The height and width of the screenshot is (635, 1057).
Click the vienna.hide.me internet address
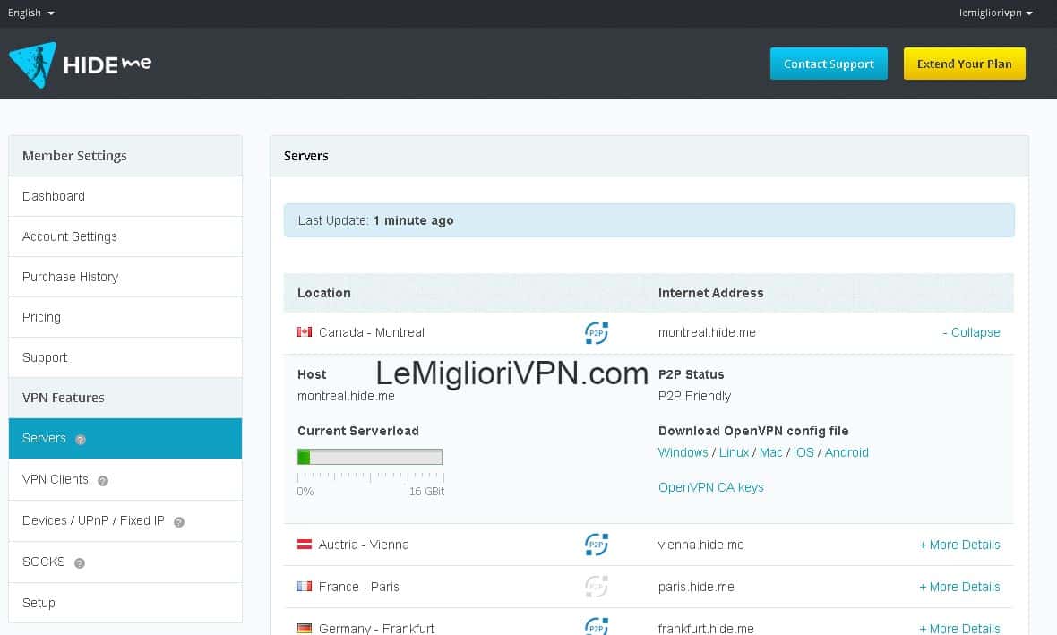[701, 545]
